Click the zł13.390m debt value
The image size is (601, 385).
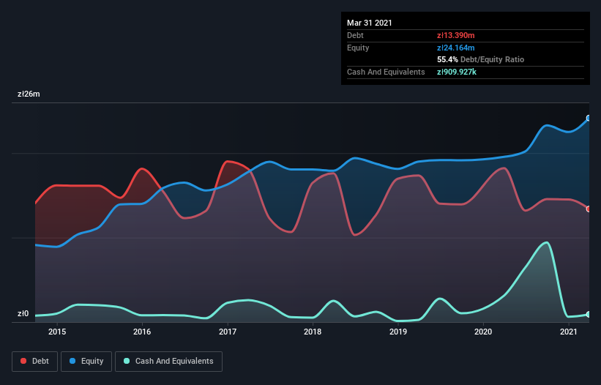click(x=456, y=35)
